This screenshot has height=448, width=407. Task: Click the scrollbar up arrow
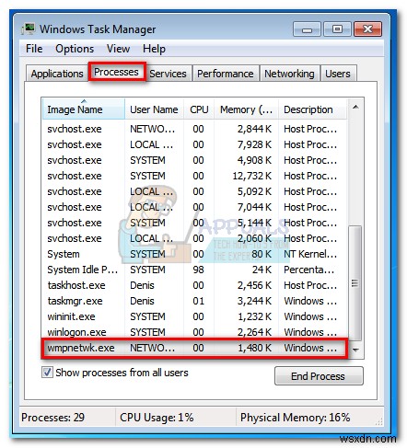355,107
